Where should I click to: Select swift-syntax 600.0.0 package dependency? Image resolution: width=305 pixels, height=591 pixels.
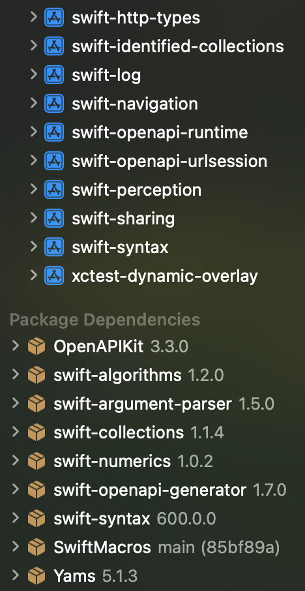pos(134,519)
